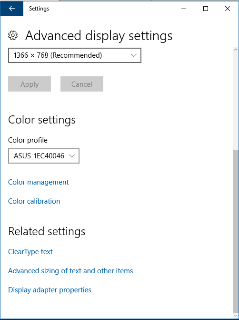Viewport: 239px width, 320px height.
Task: Click the chevron on the resolution combo box
Action: pos(134,55)
